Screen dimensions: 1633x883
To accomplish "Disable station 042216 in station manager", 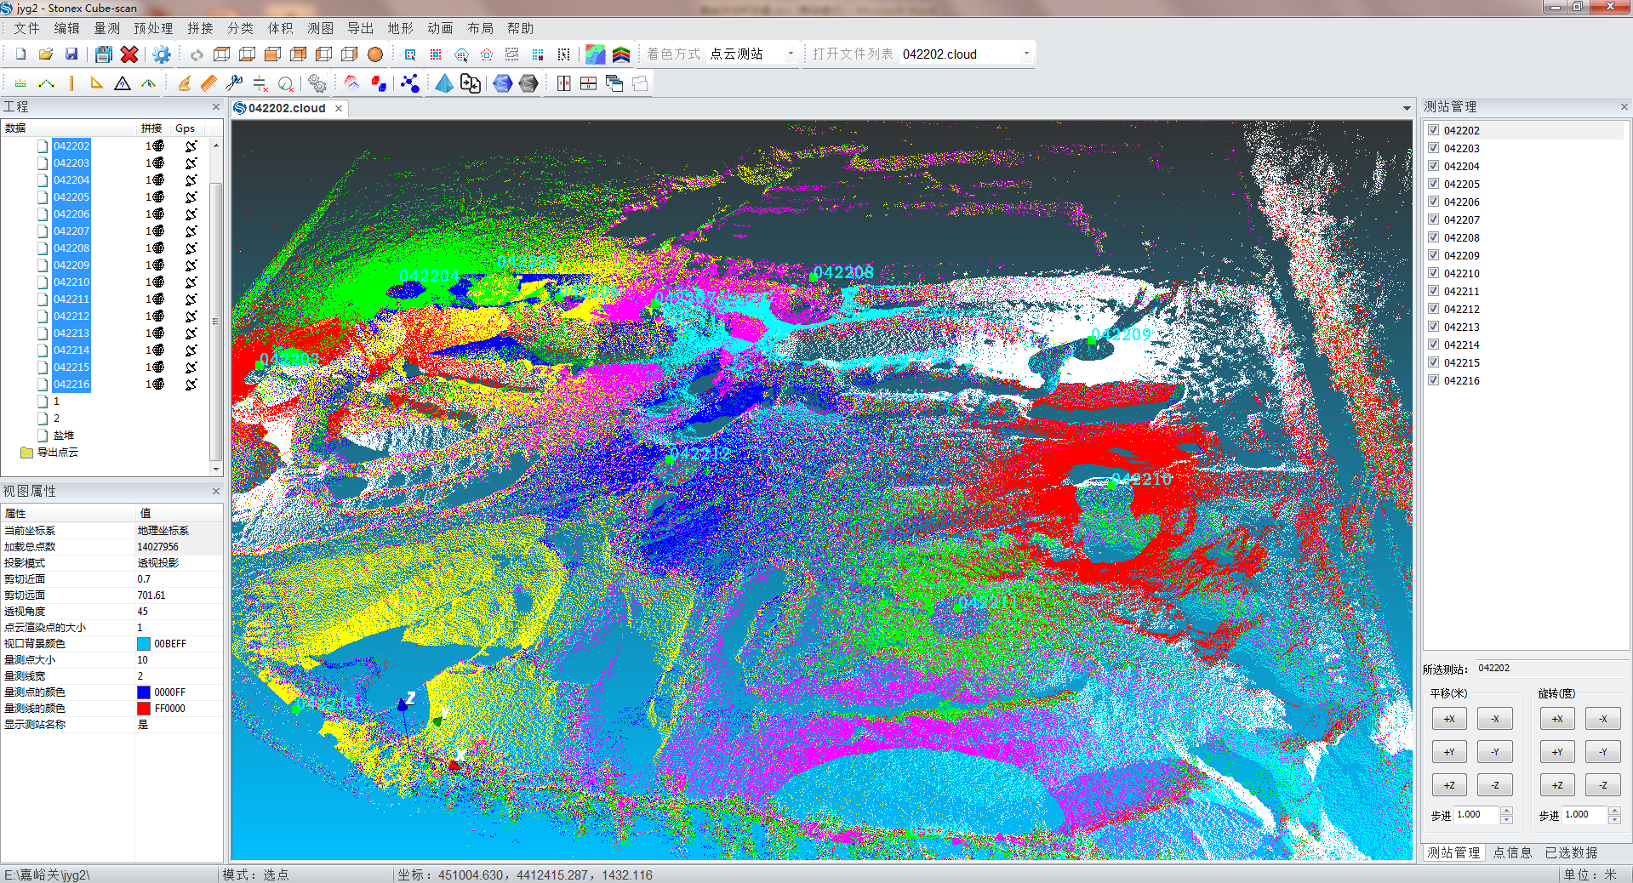I will pyautogui.click(x=1434, y=380).
